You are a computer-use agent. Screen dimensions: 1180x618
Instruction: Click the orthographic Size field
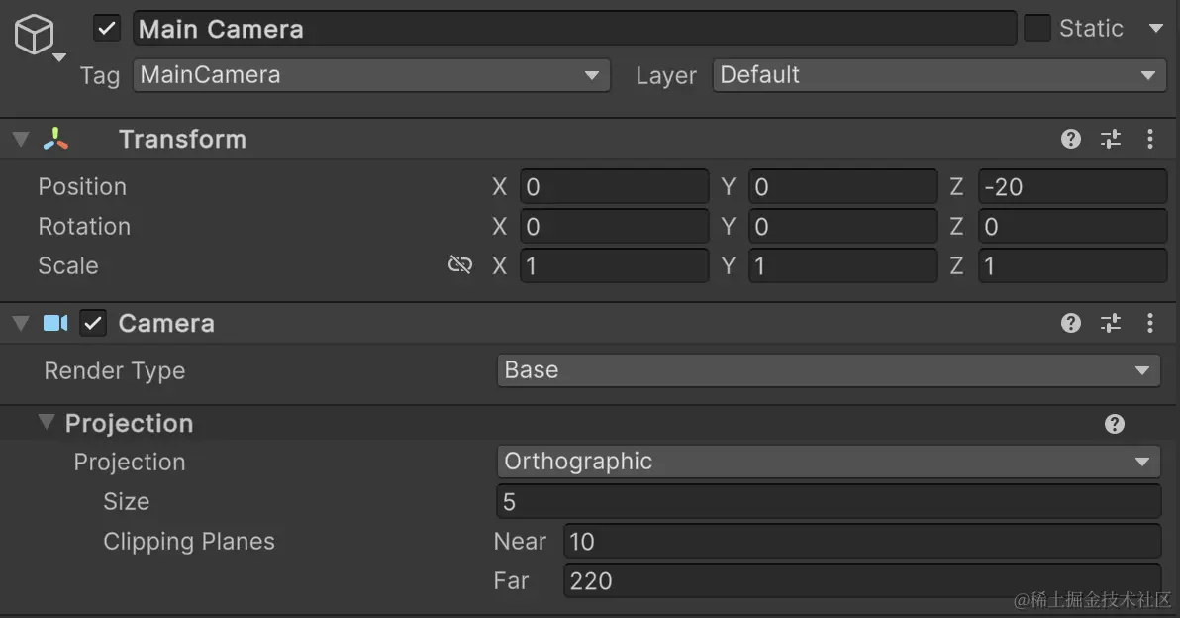coord(828,502)
